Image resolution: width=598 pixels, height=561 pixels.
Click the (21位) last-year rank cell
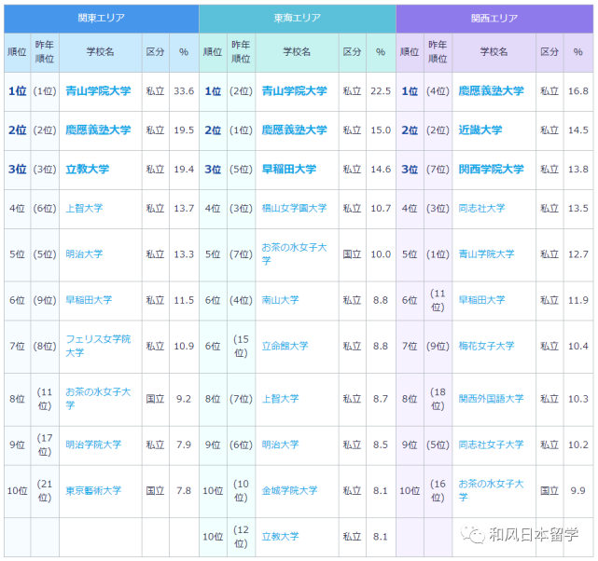tap(45, 491)
